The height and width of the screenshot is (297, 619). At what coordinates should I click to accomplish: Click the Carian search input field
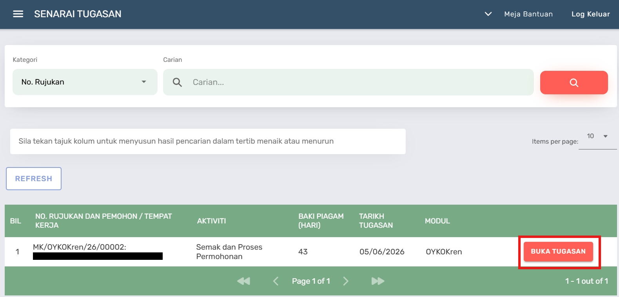pyautogui.click(x=349, y=82)
